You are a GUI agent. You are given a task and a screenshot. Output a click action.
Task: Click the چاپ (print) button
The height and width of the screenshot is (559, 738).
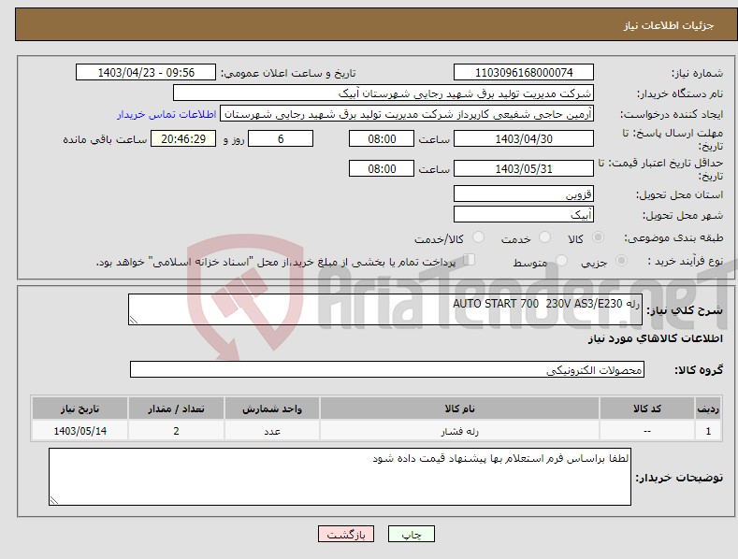coord(411,534)
